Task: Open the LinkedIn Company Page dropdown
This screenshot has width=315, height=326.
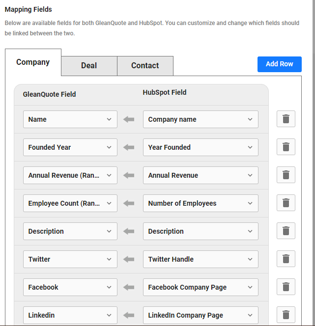Action: (200, 315)
